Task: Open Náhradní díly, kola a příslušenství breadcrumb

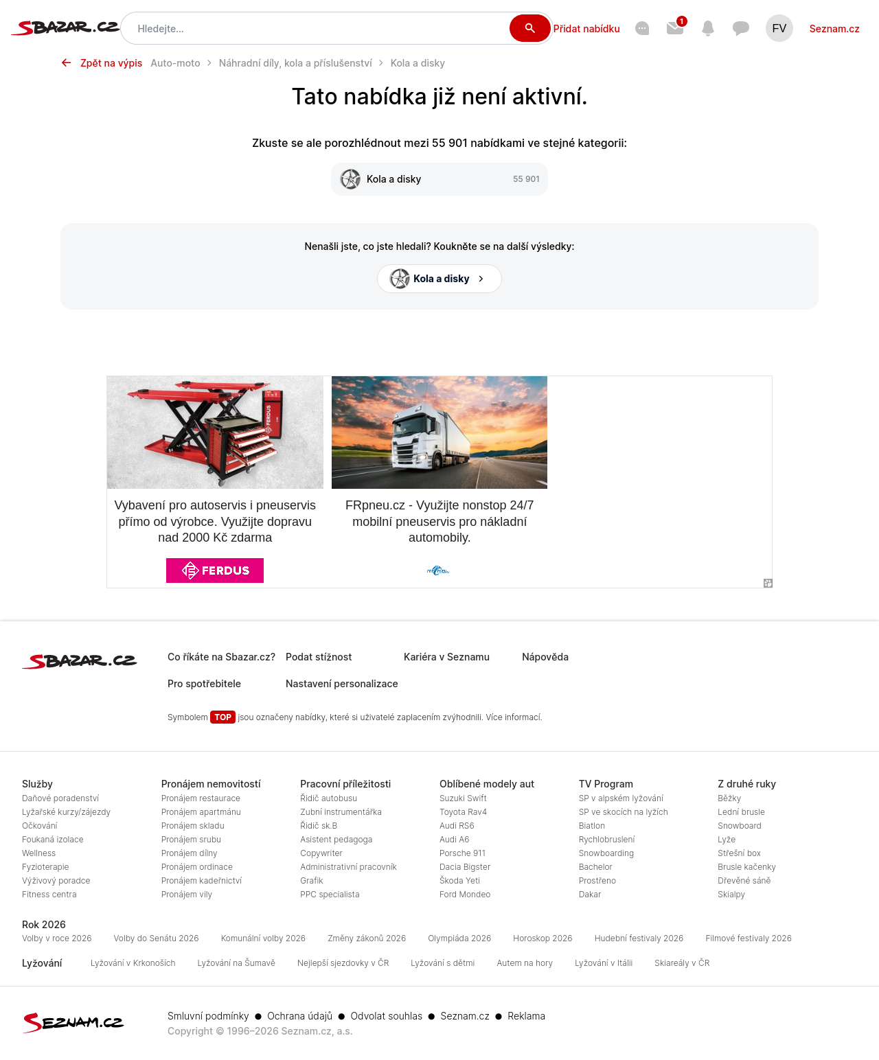Action: 295,63
